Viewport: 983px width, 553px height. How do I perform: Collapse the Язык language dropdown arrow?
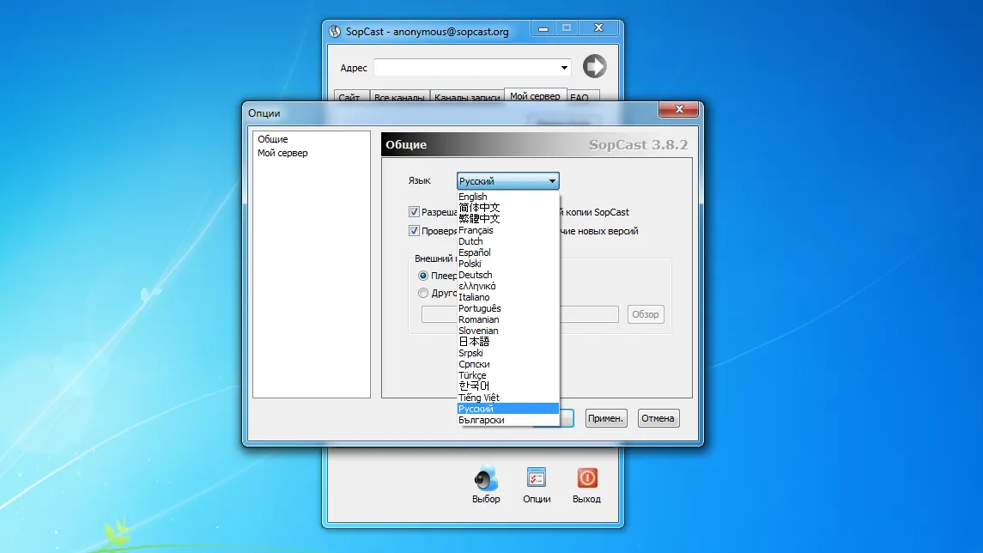[x=552, y=181]
